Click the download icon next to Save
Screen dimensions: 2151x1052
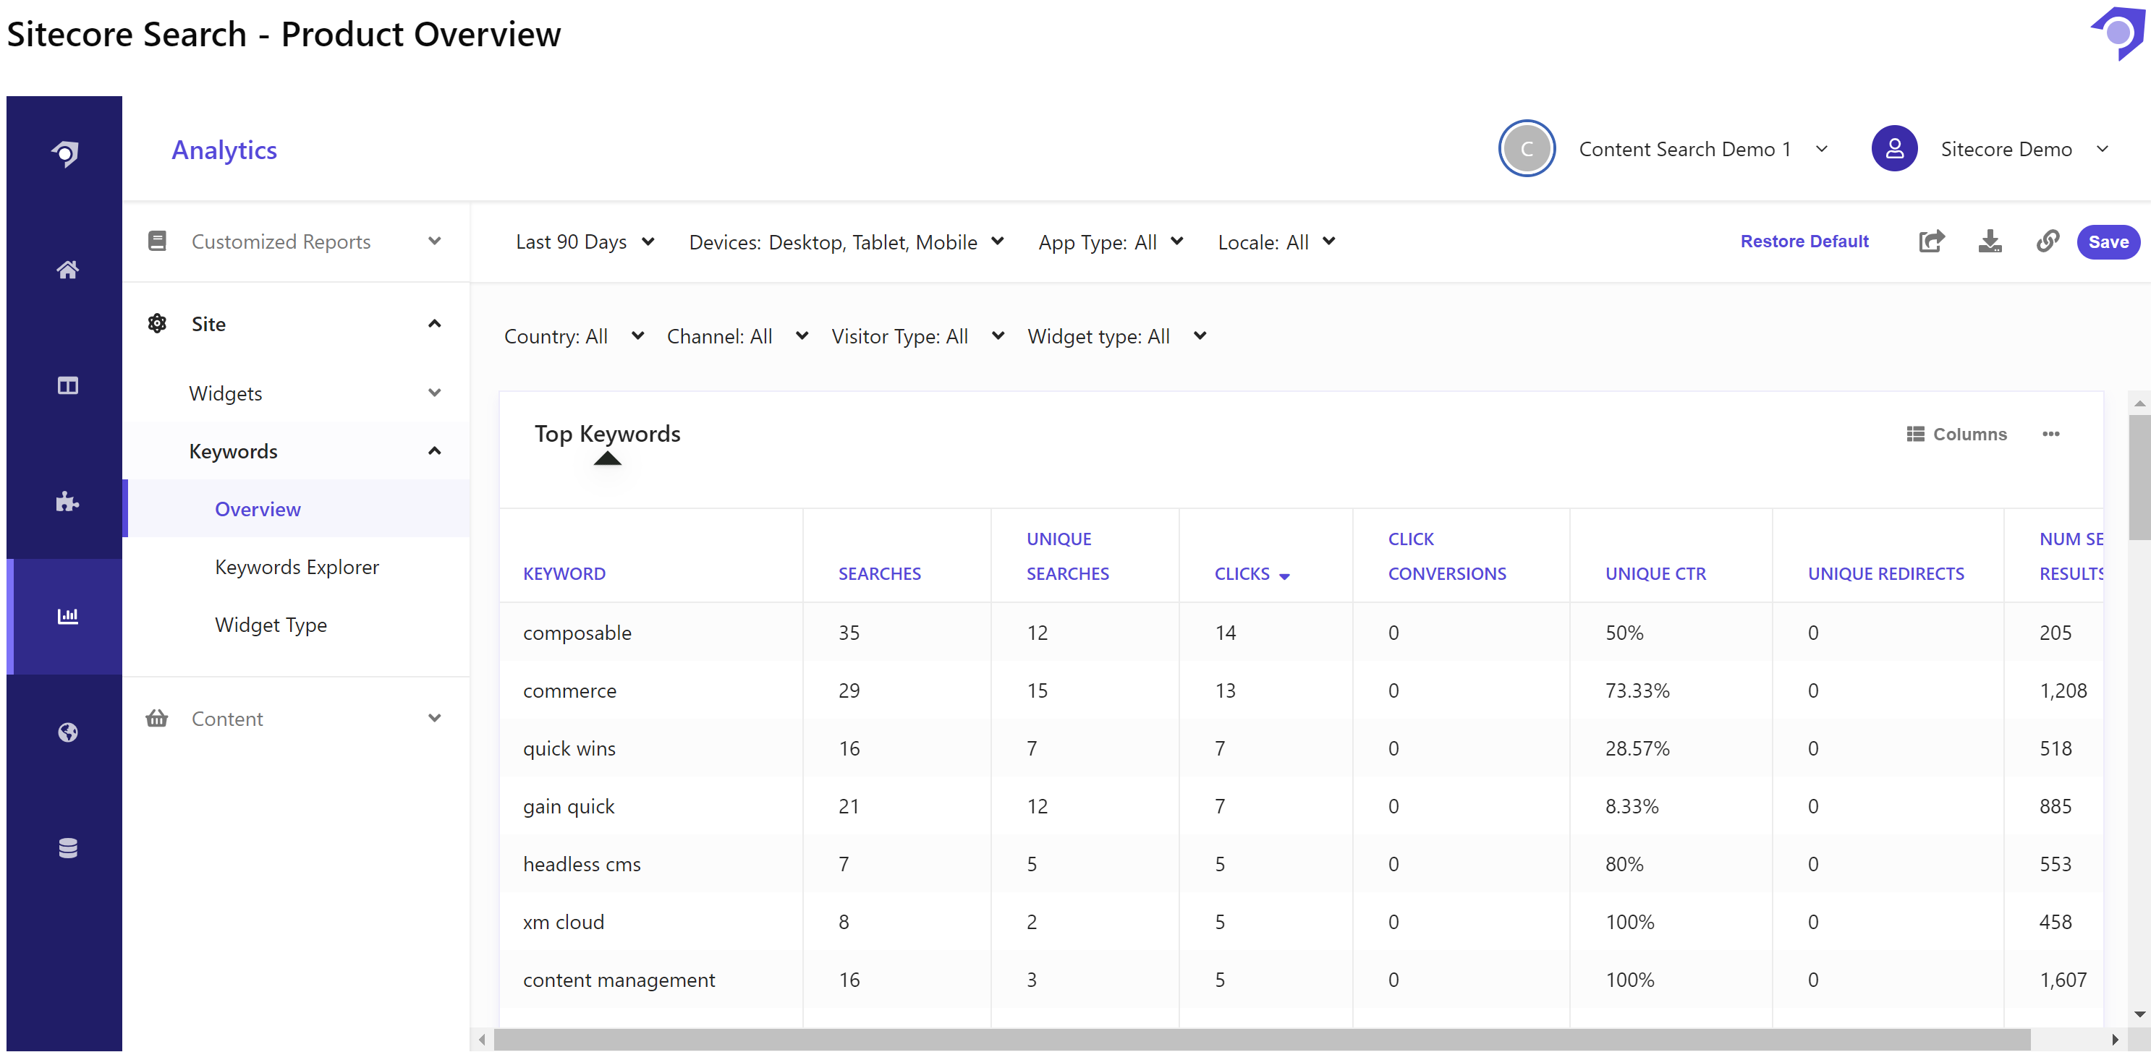click(x=1990, y=242)
